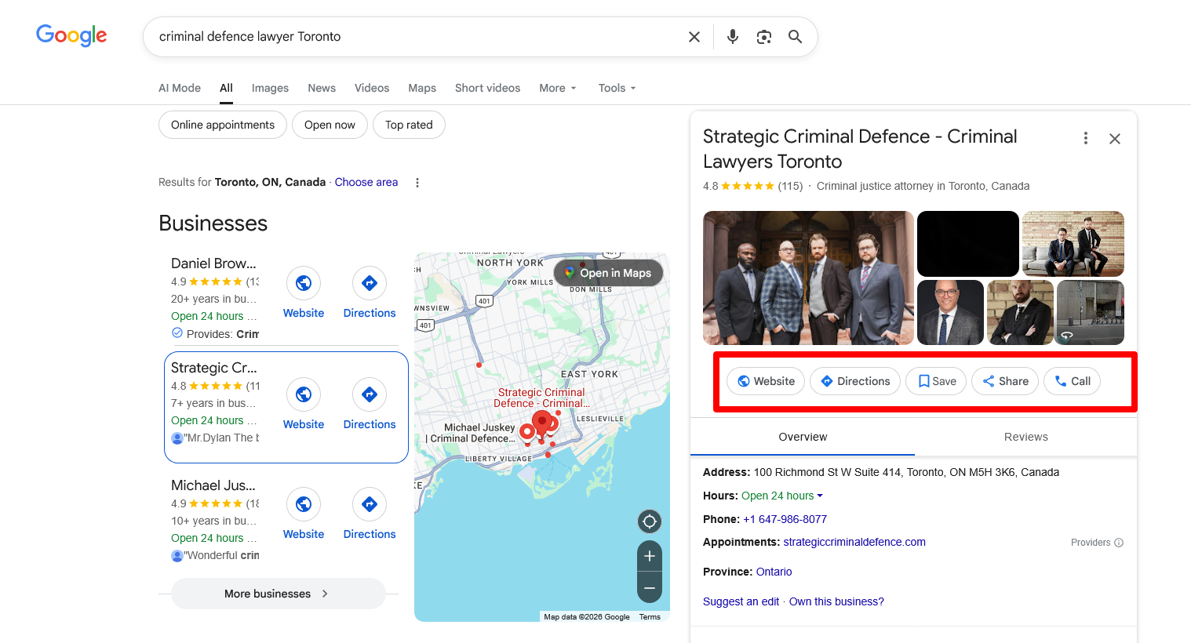Open the law firm team photo thumbnail
Image resolution: width=1191 pixels, height=643 pixels.
(808, 278)
